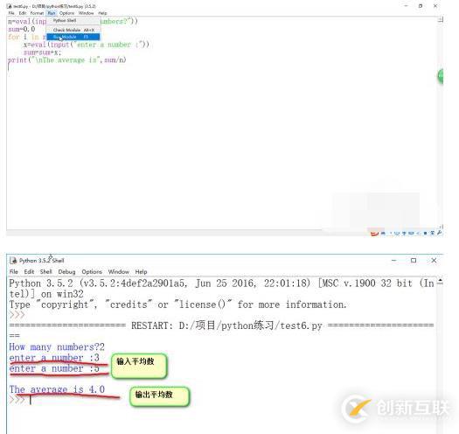Image resolution: width=459 pixels, height=434 pixels.
Task: Click the Python Shell scrollbar up arrow
Action: pos(441,282)
